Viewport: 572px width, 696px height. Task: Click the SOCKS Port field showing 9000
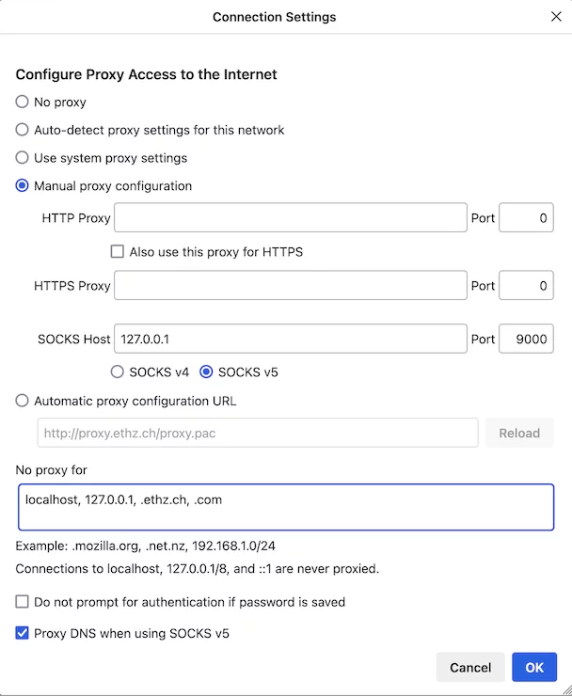(x=526, y=339)
